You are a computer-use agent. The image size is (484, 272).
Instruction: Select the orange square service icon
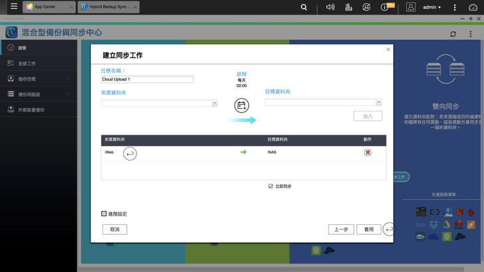pos(471,224)
